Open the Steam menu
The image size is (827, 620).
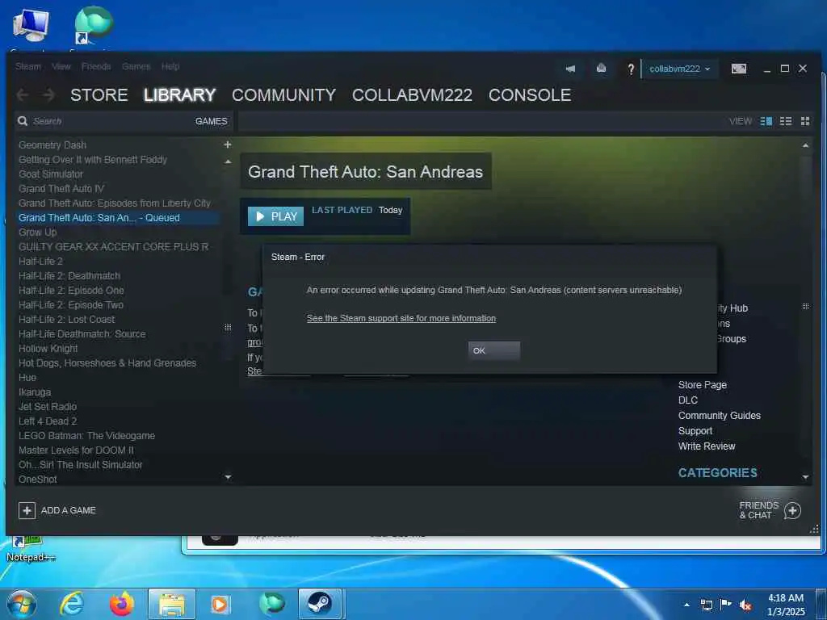(28, 66)
